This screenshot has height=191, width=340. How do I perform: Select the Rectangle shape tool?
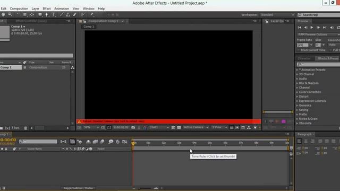pos(40,14)
